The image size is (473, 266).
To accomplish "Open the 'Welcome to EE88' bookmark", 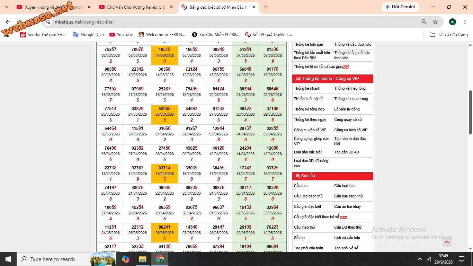I will tap(162, 35).
